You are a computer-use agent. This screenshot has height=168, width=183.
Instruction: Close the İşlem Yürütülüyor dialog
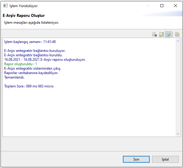pyautogui.click(x=176, y=6)
